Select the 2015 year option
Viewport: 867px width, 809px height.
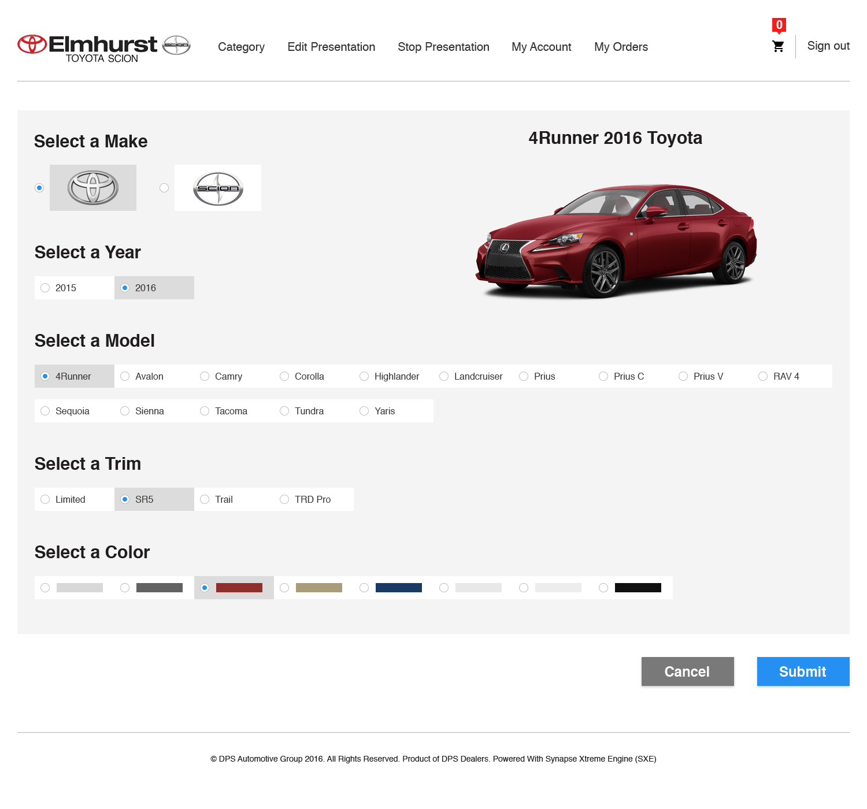click(75, 288)
